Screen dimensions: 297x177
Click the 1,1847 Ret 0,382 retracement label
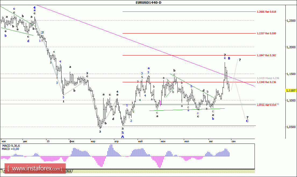pos(266,55)
